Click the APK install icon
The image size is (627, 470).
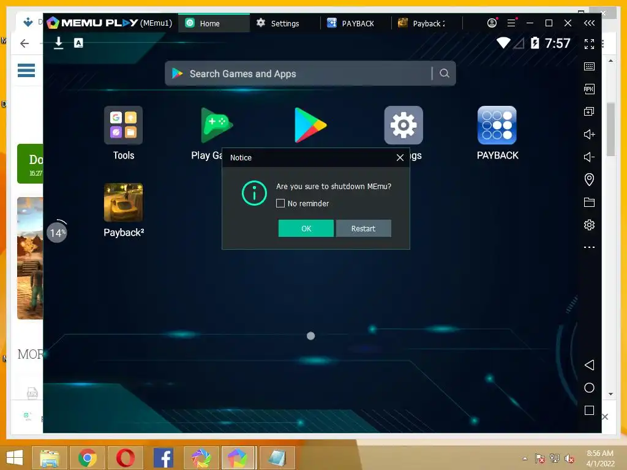click(589, 89)
